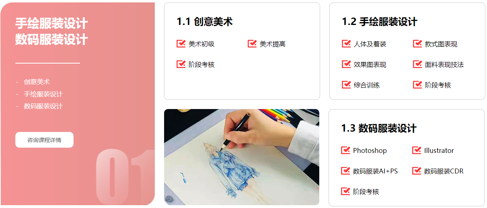This screenshot has height=208, width=487.
Task: Click the checkmark icon beside Illustrator
Action: coord(417,150)
